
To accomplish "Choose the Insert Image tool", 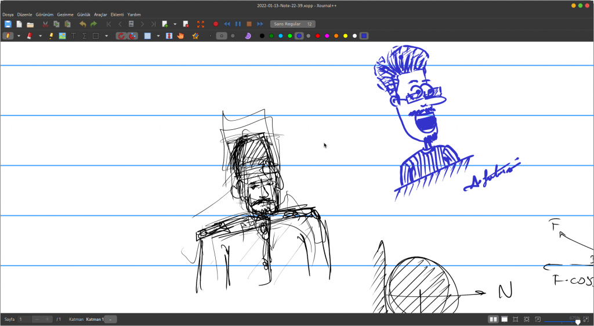I will click(62, 36).
